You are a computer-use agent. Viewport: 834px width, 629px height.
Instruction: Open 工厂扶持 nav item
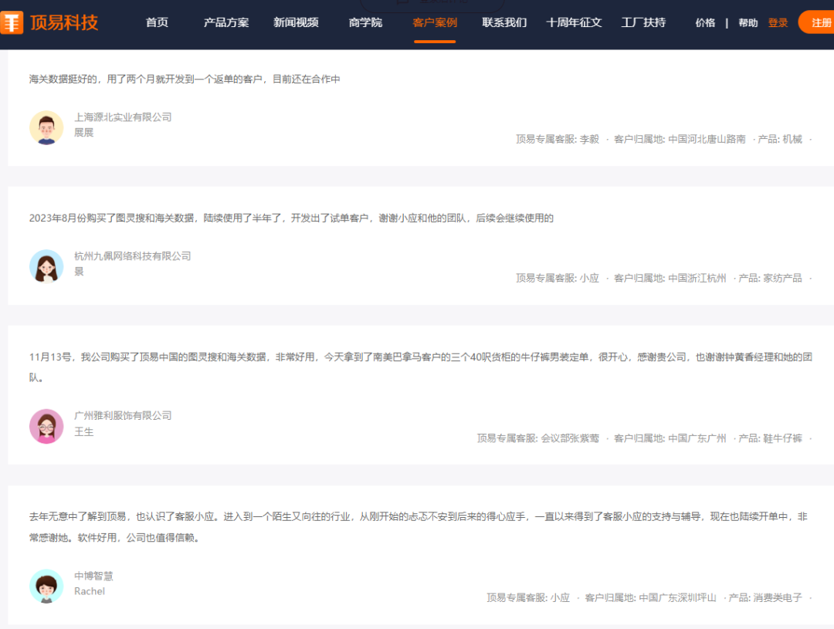tap(643, 22)
